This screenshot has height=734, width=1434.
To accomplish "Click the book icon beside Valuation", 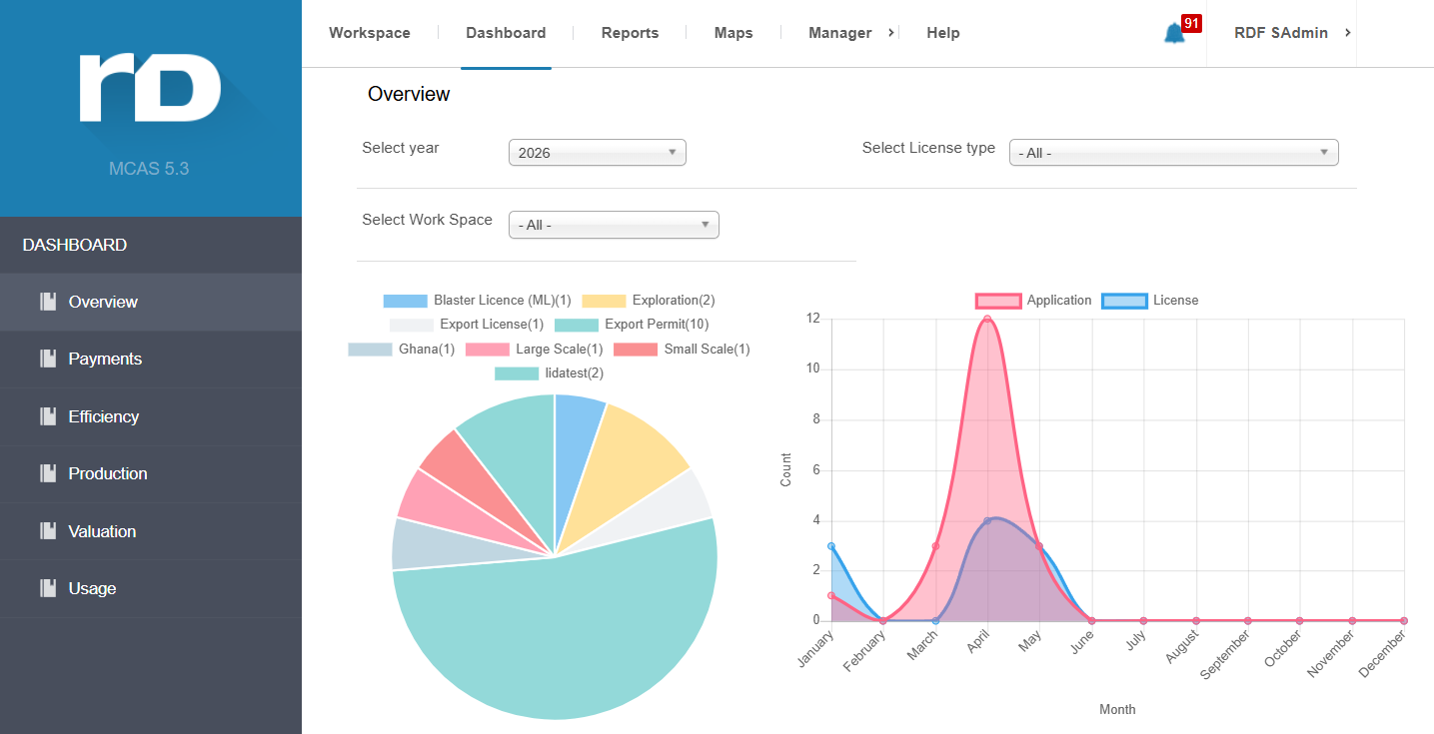I will click(47, 531).
